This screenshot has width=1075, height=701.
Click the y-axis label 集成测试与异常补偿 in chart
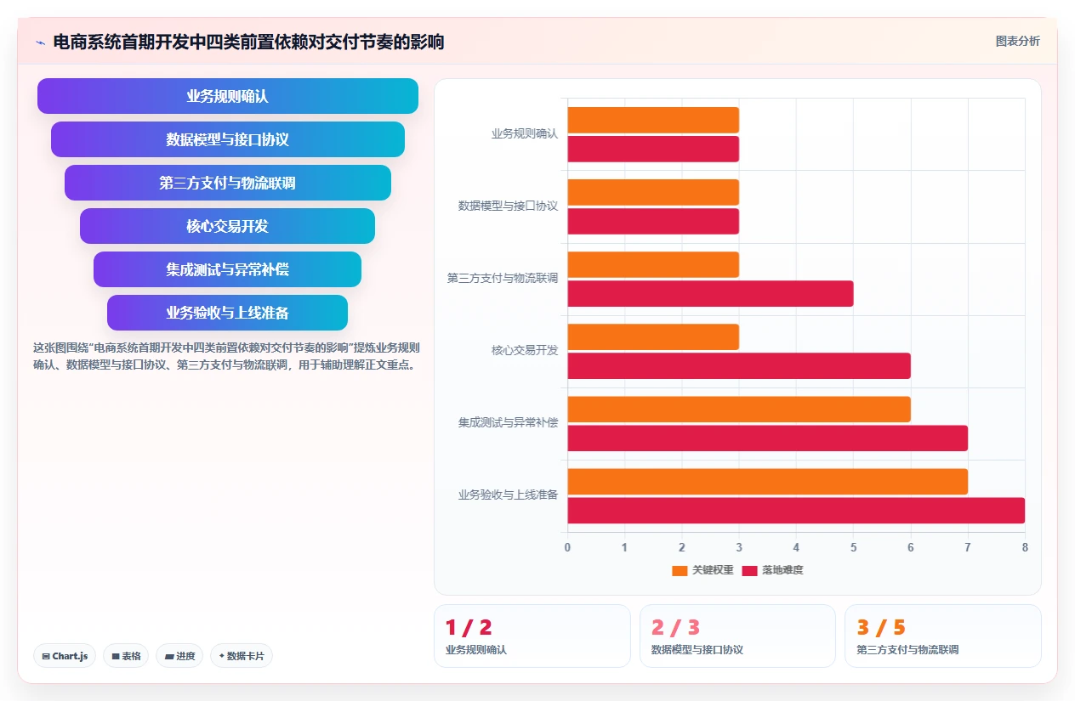coord(508,423)
